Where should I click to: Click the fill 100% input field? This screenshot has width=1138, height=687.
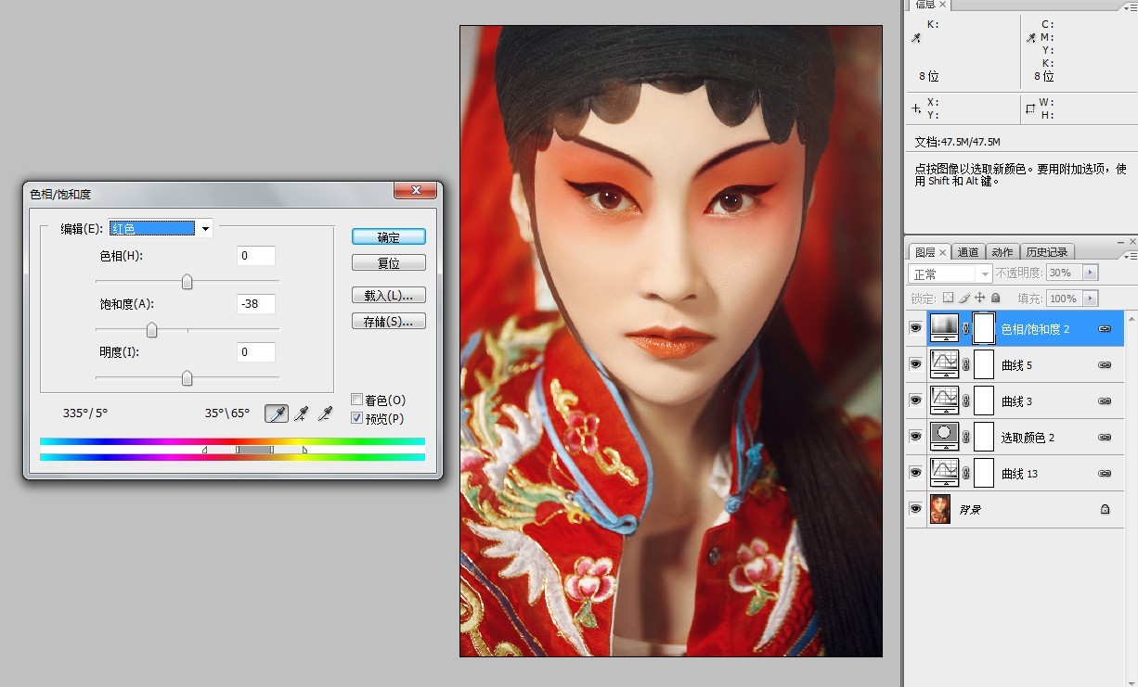[1065, 299]
